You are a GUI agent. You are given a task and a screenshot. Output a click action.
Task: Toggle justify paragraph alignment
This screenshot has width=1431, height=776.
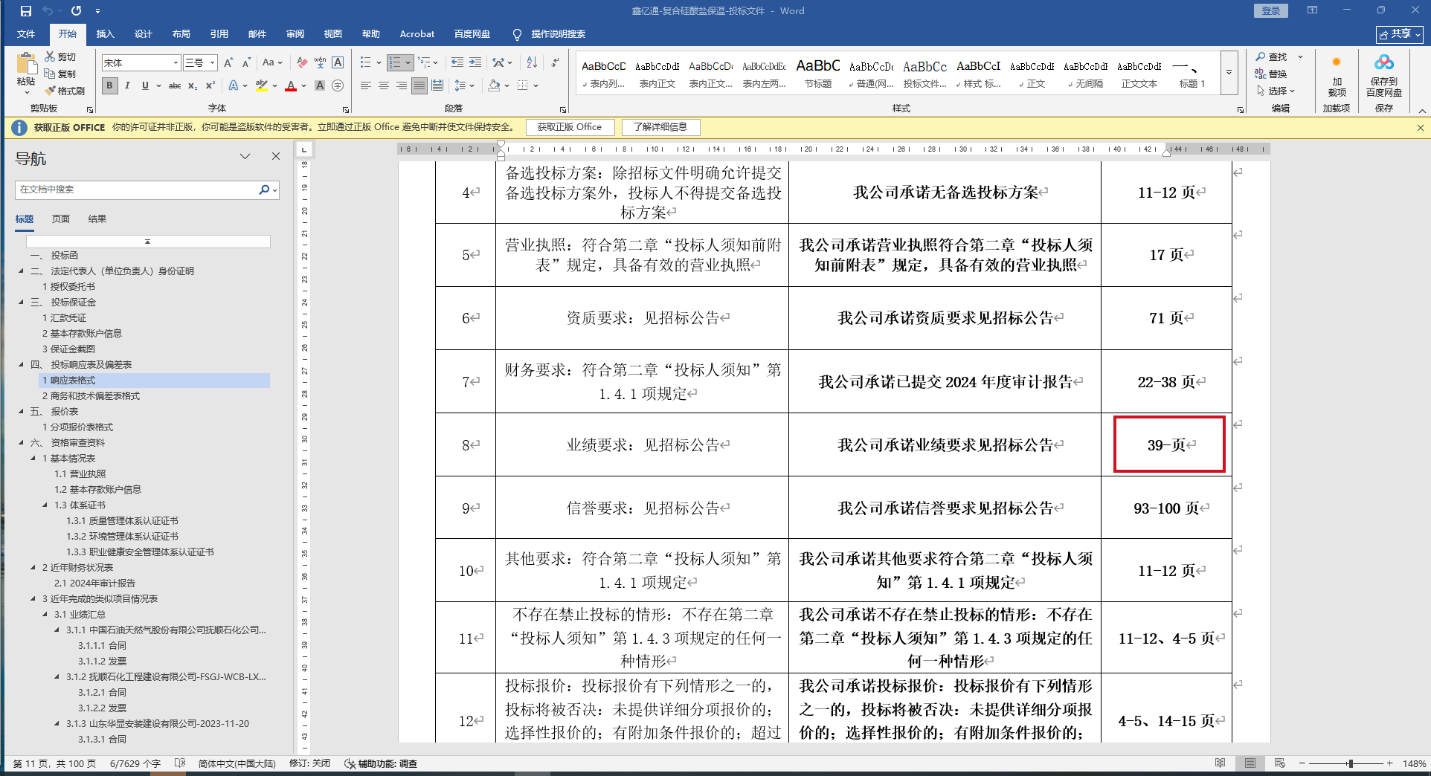tap(419, 86)
